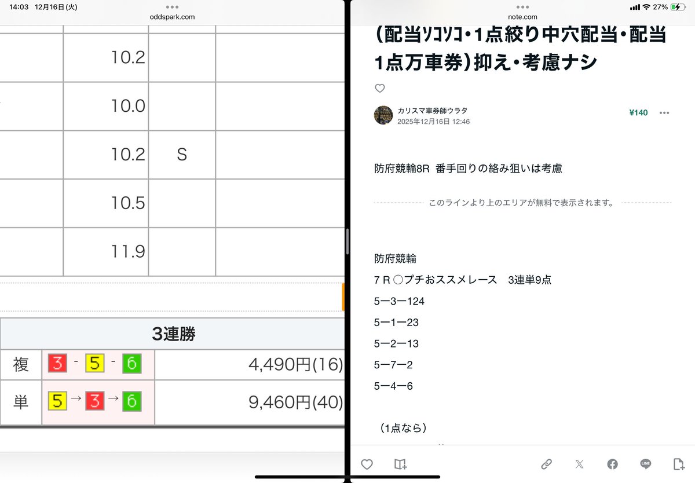Select the oddspark.com address bar
This screenshot has height=483, width=695.
click(171, 17)
